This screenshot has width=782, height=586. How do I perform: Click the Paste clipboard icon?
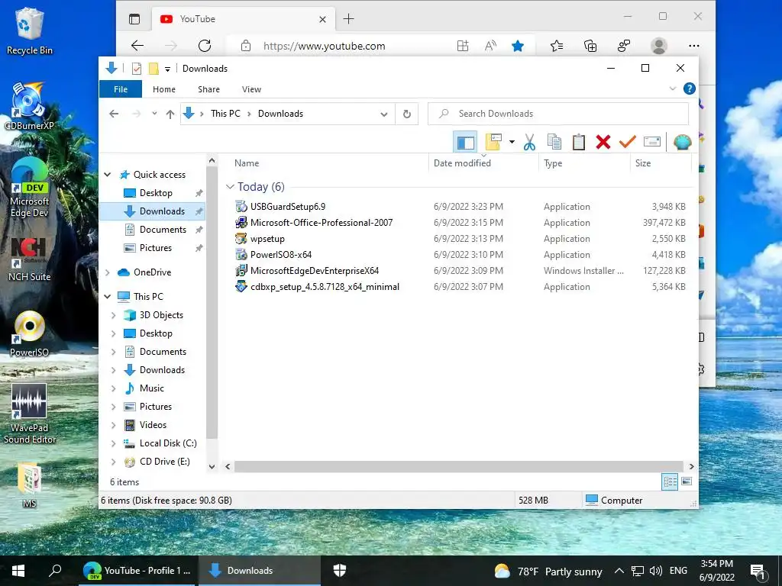pyautogui.click(x=579, y=142)
